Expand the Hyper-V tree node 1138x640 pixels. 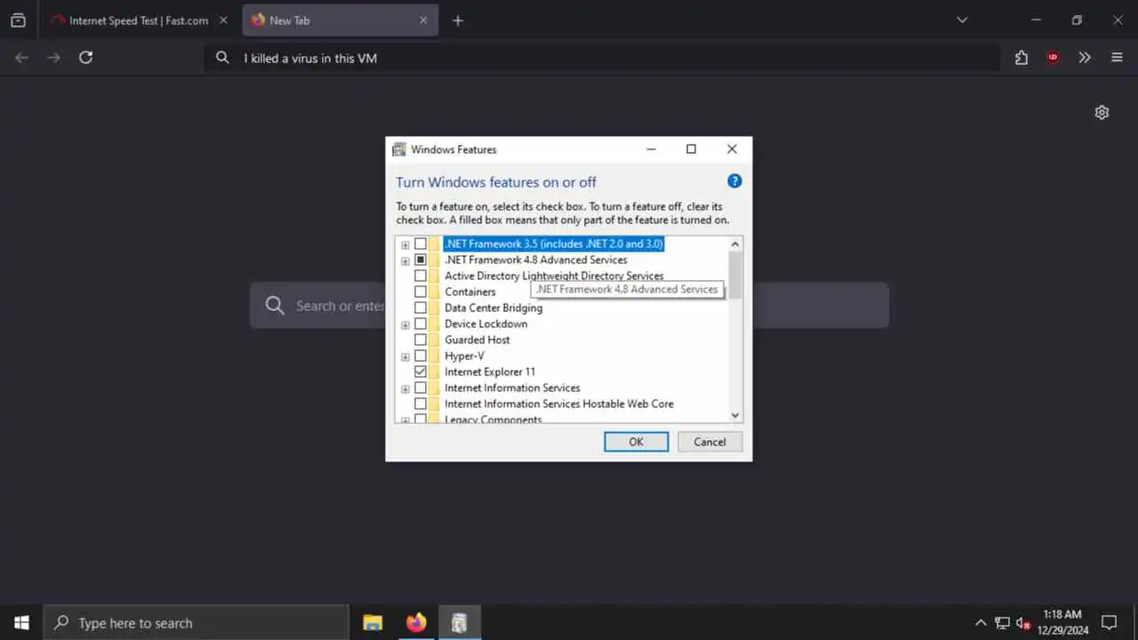(405, 356)
